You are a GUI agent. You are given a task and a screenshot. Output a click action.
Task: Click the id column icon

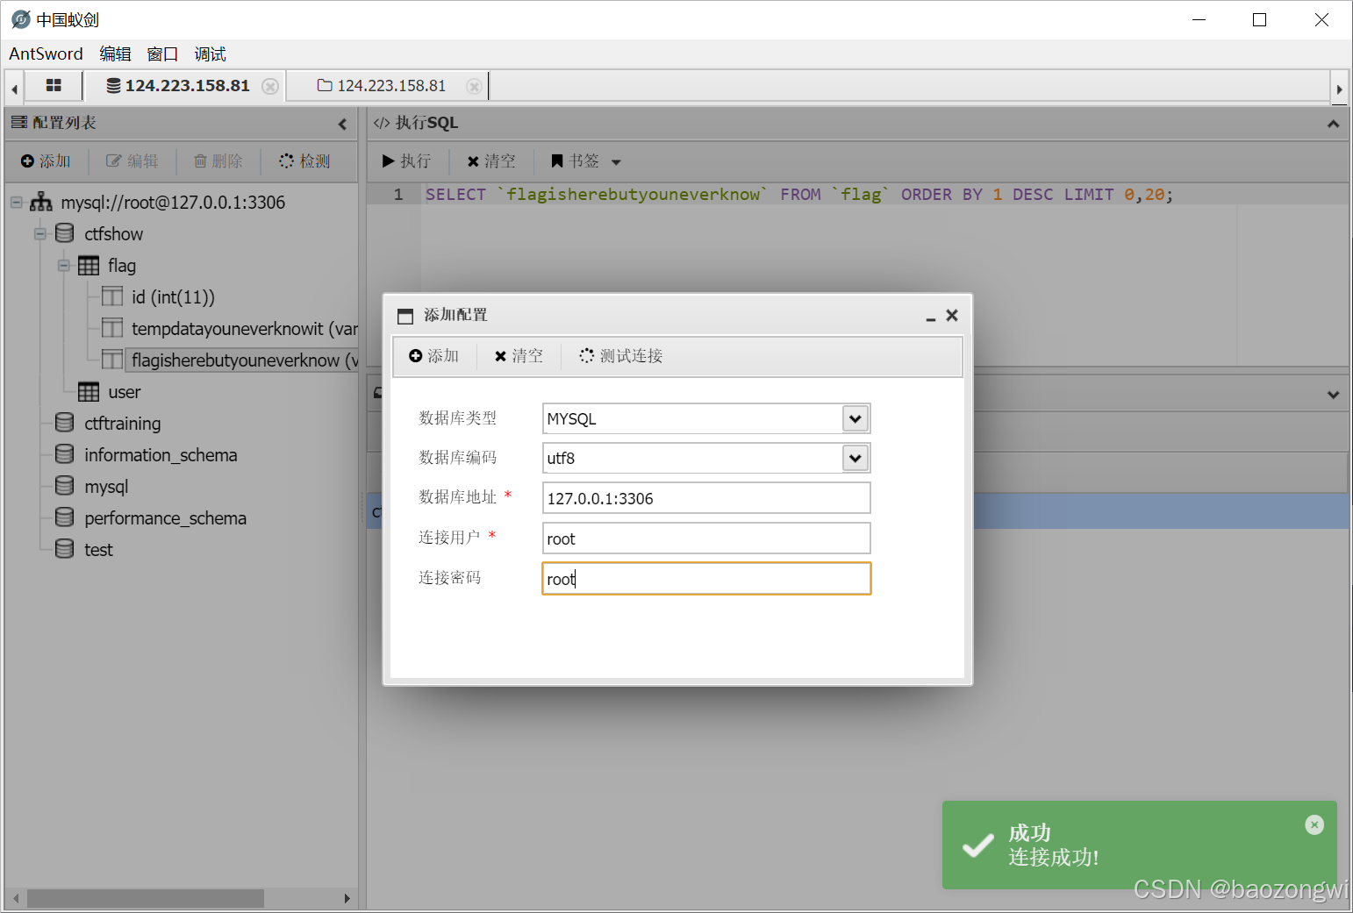click(x=112, y=296)
